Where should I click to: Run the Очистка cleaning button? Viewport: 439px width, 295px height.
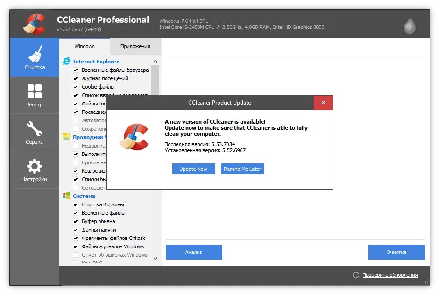point(397,252)
